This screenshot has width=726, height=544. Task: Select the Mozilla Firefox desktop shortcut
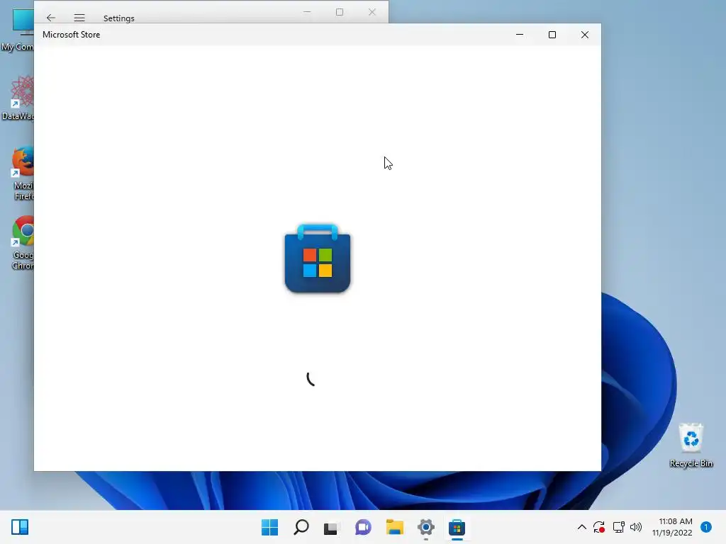pyautogui.click(x=22, y=174)
